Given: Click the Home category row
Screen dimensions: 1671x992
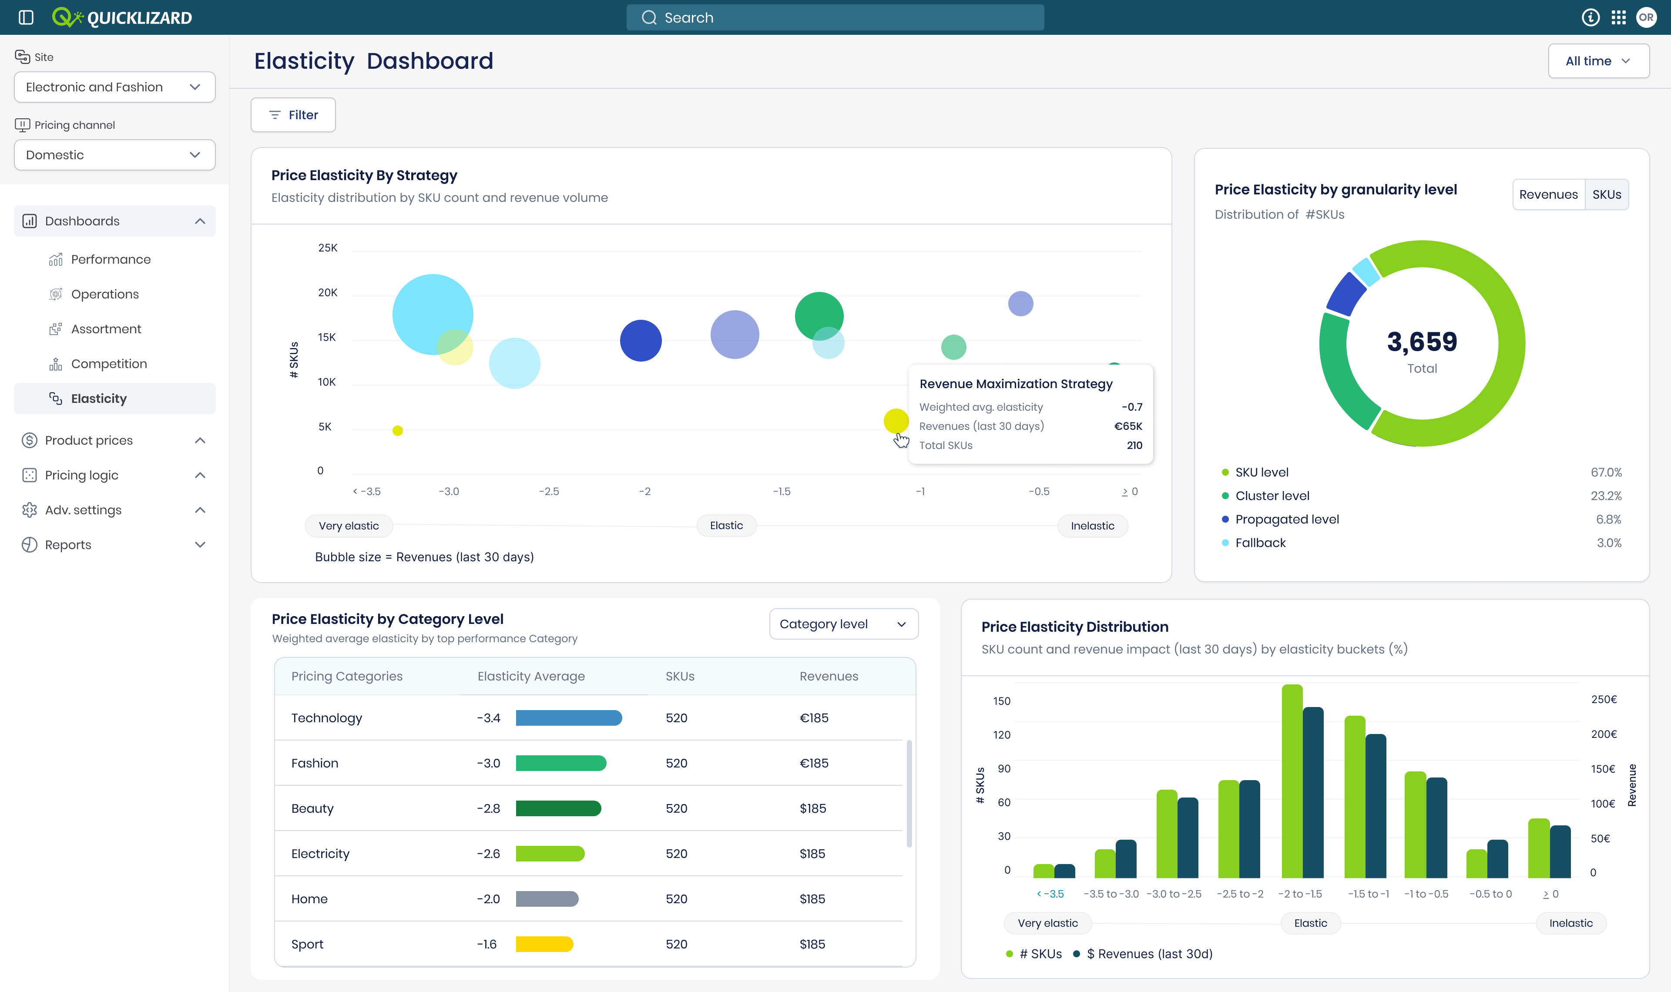Looking at the screenshot, I should [x=588, y=899].
